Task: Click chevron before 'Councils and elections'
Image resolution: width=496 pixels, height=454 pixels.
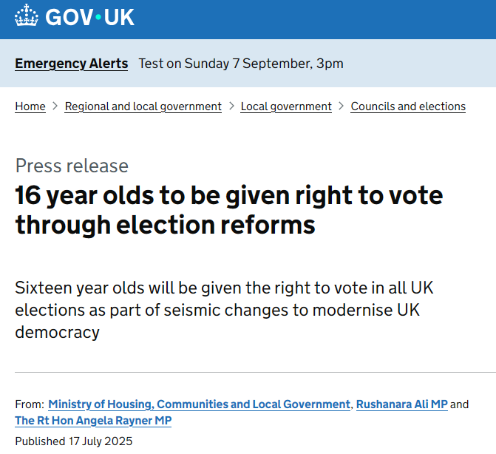Action: tap(342, 106)
